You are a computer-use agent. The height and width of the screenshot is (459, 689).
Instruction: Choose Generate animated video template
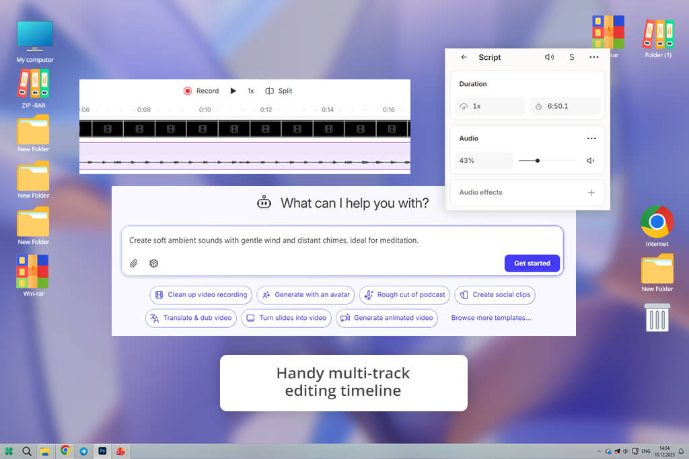point(387,318)
